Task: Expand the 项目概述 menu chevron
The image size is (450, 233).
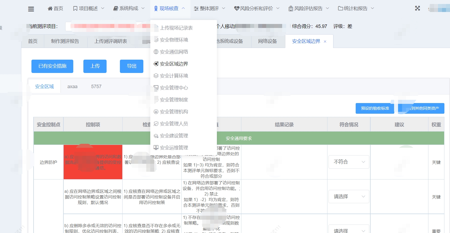Action: (x=103, y=9)
